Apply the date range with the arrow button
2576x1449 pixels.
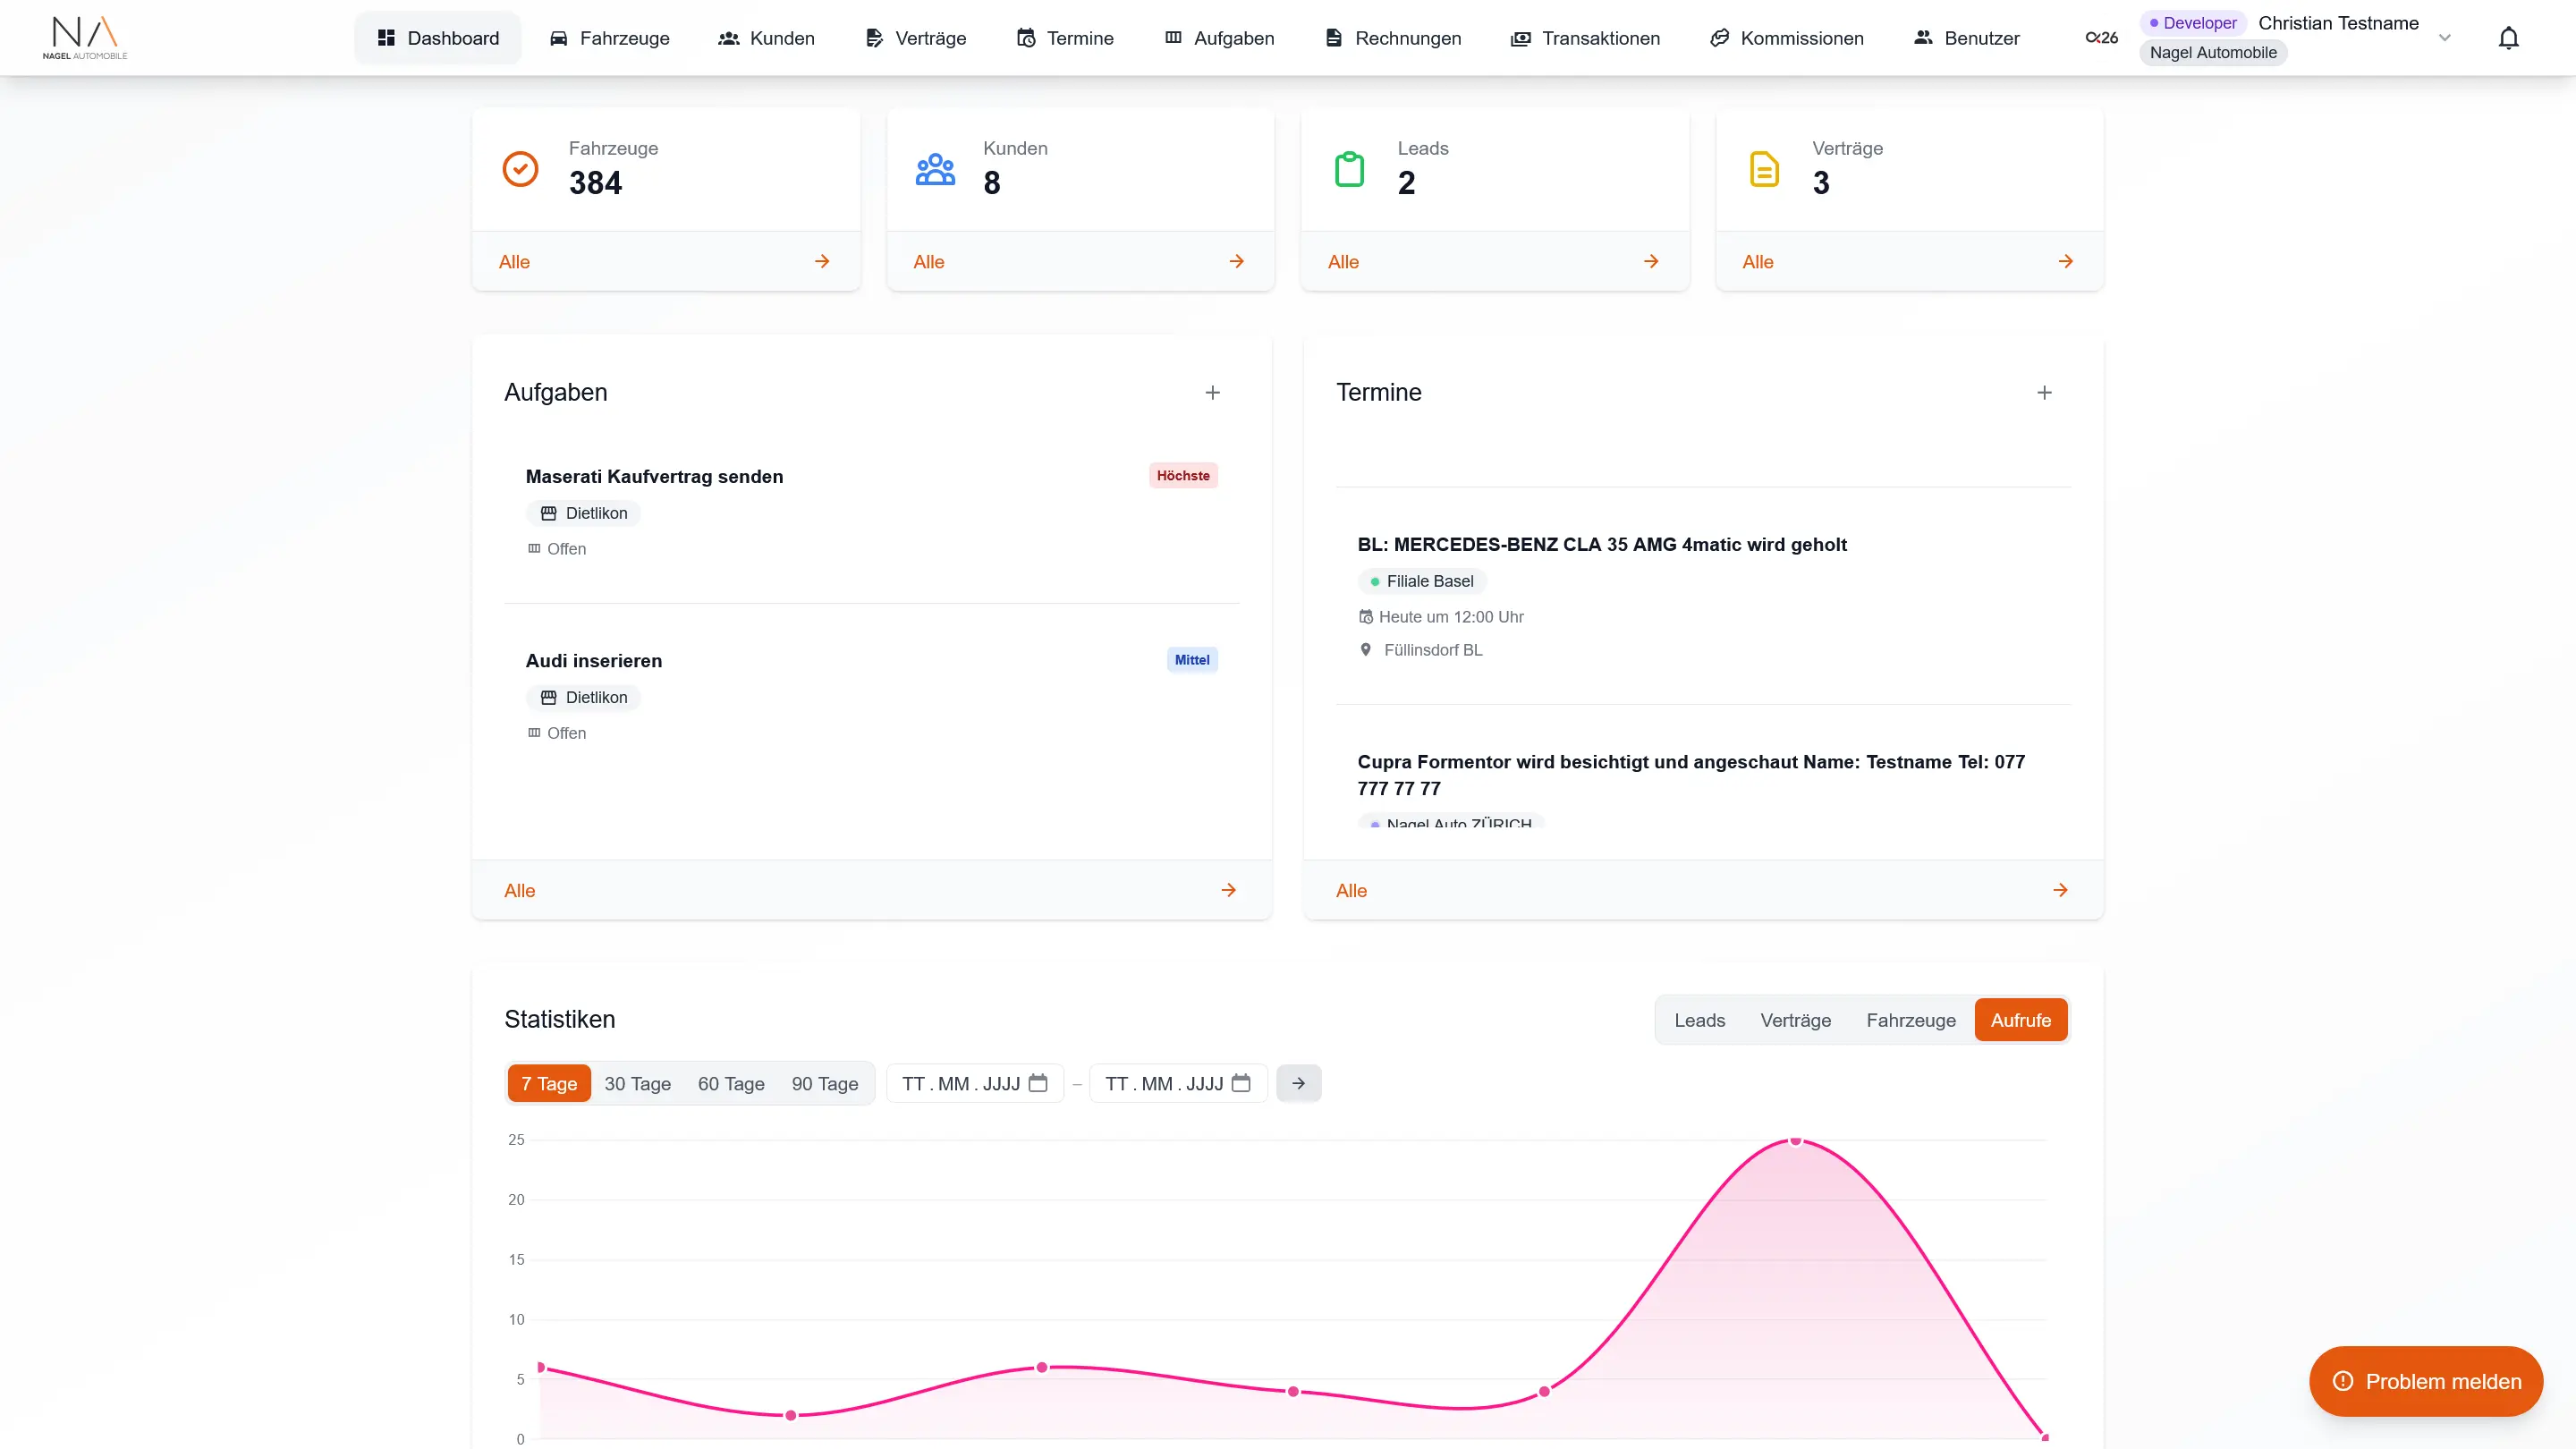(x=1298, y=1083)
